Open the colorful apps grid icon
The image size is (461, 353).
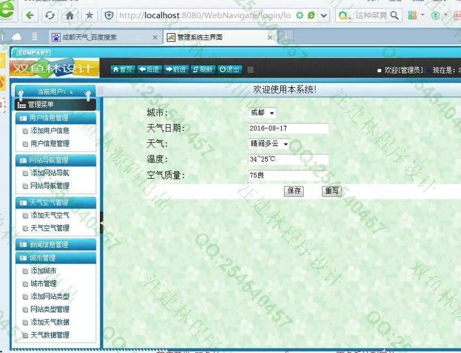coord(413,15)
